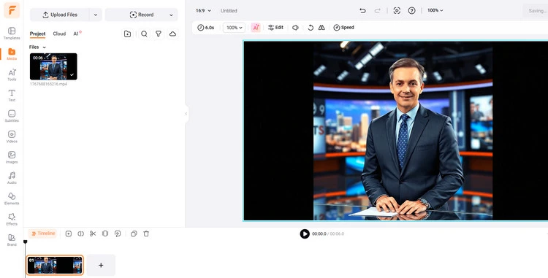Open the Audio sidebar panel
This screenshot has height=278, width=548.
(12, 177)
